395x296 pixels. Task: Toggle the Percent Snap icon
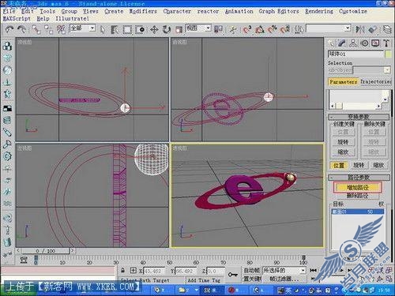[273, 29]
